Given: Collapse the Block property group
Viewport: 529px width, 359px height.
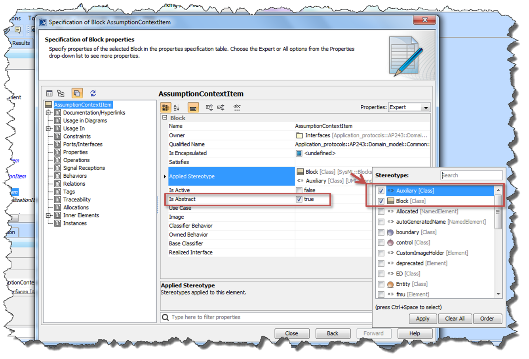Looking at the screenshot, I should (x=165, y=118).
